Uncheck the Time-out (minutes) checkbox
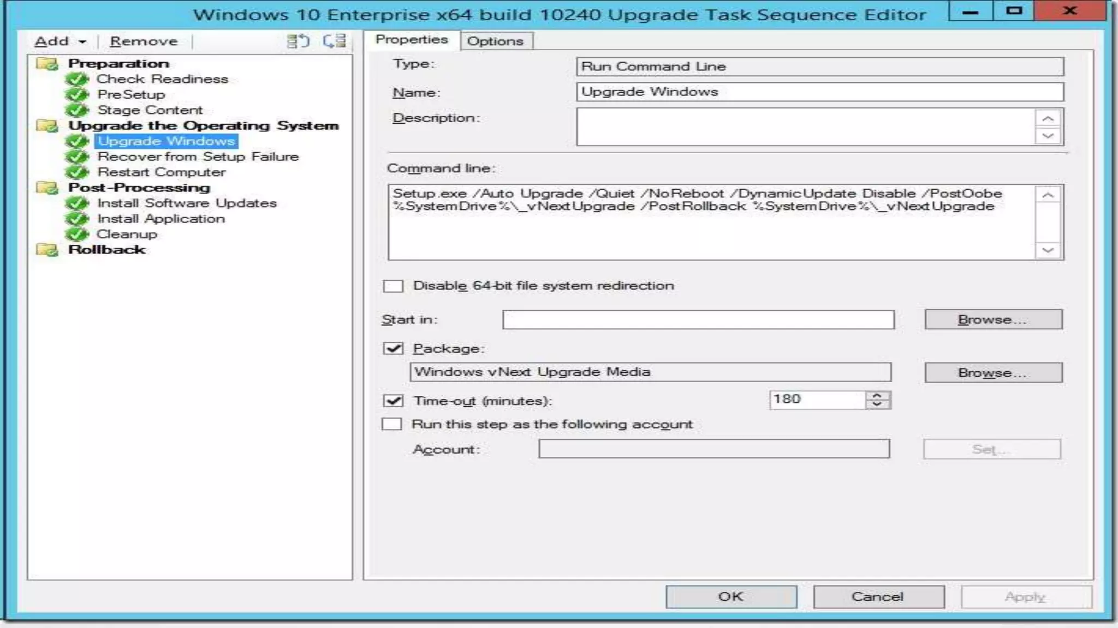Image resolution: width=1118 pixels, height=628 pixels. [393, 401]
